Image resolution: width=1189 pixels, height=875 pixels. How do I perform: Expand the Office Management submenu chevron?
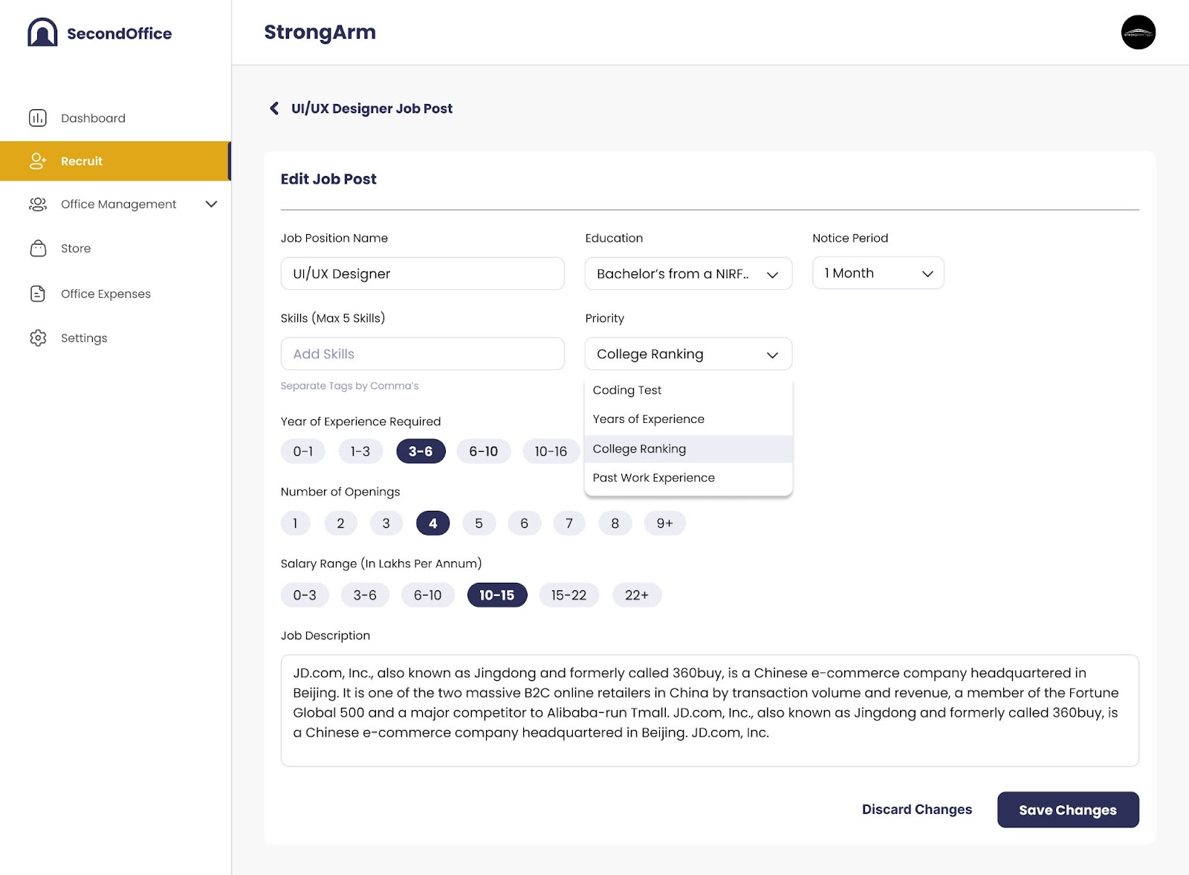tap(211, 204)
